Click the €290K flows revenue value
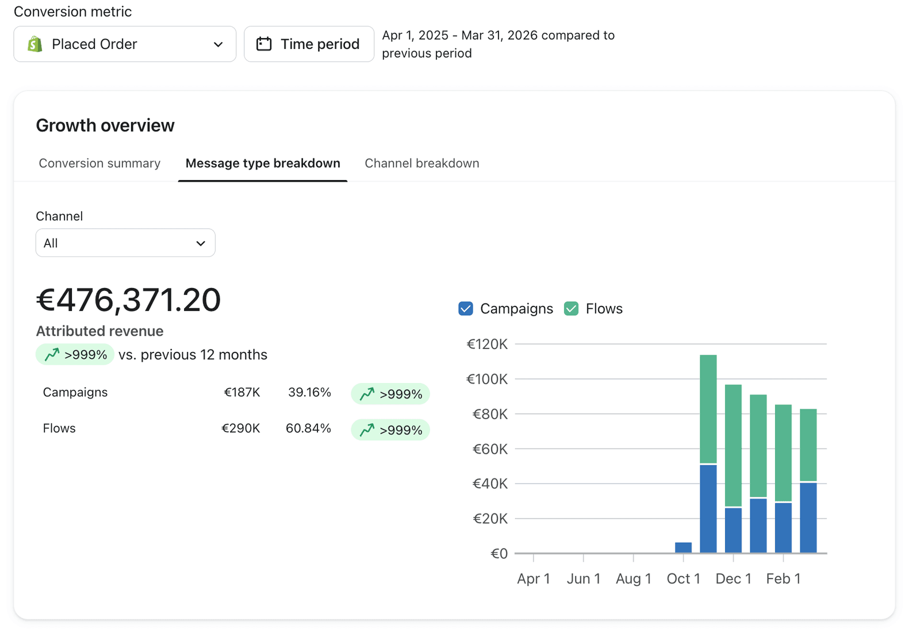The height and width of the screenshot is (636, 920). (241, 428)
